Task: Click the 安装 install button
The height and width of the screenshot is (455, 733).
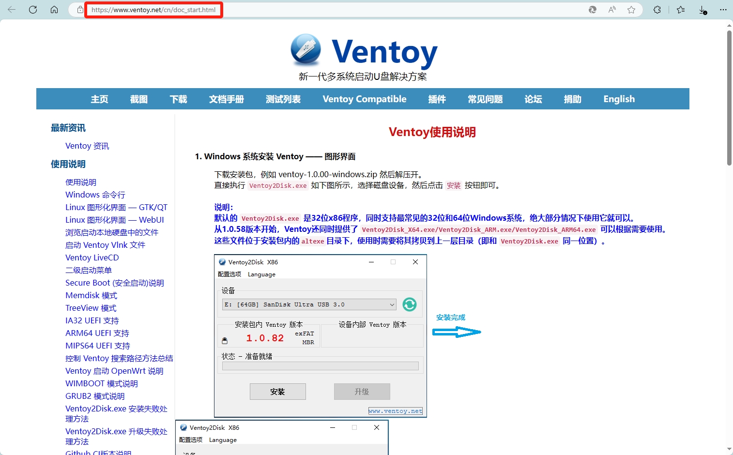Action: (x=277, y=392)
